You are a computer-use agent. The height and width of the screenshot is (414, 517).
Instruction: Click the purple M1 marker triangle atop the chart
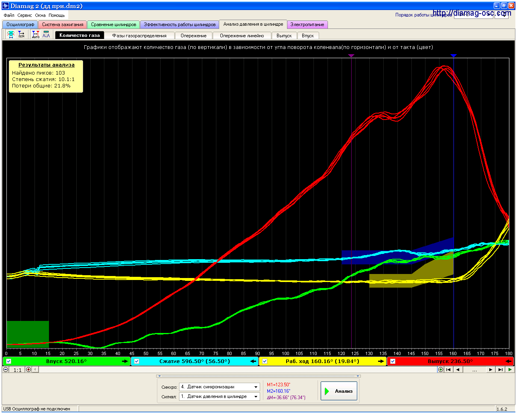pos(351,56)
